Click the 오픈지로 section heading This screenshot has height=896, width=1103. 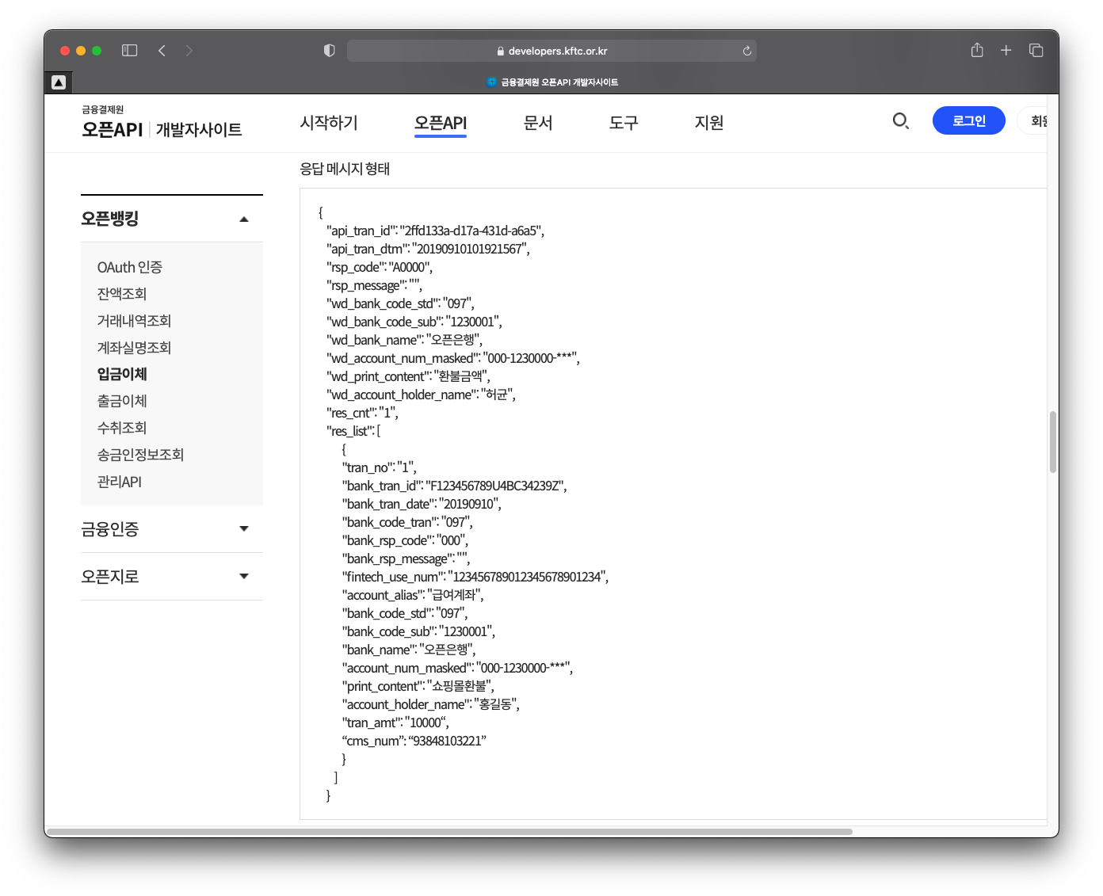tap(110, 576)
